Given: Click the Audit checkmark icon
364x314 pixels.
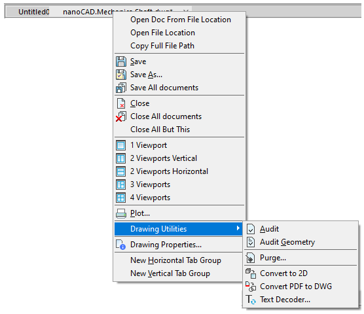Looking at the screenshot, I should point(251,229).
